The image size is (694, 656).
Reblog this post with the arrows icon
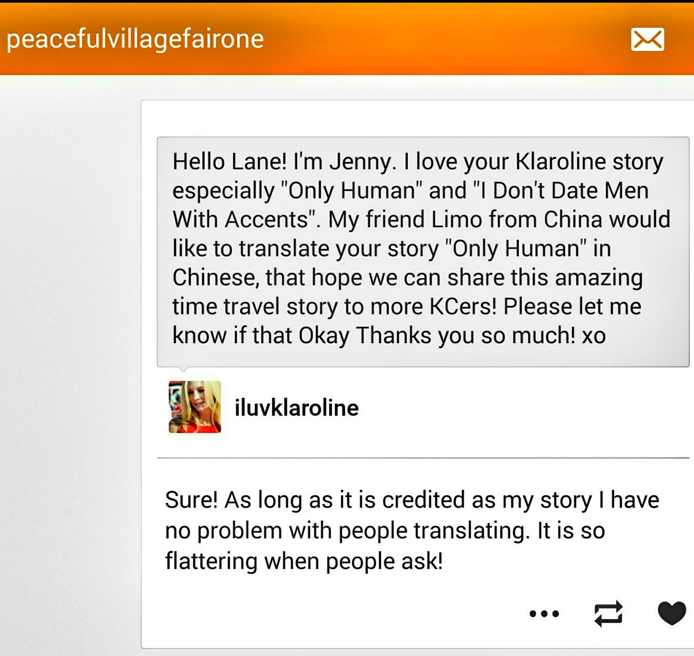tap(608, 613)
